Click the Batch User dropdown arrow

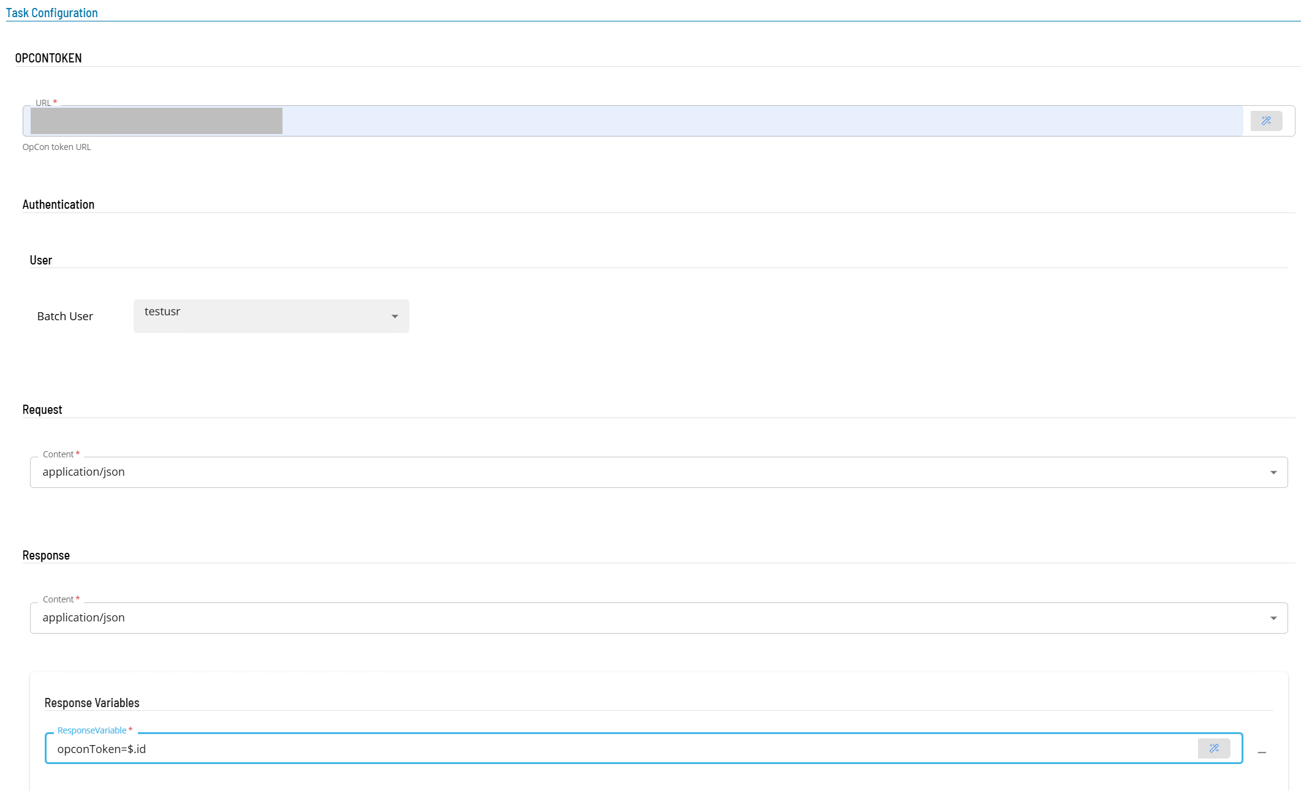(x=395, y=317)
